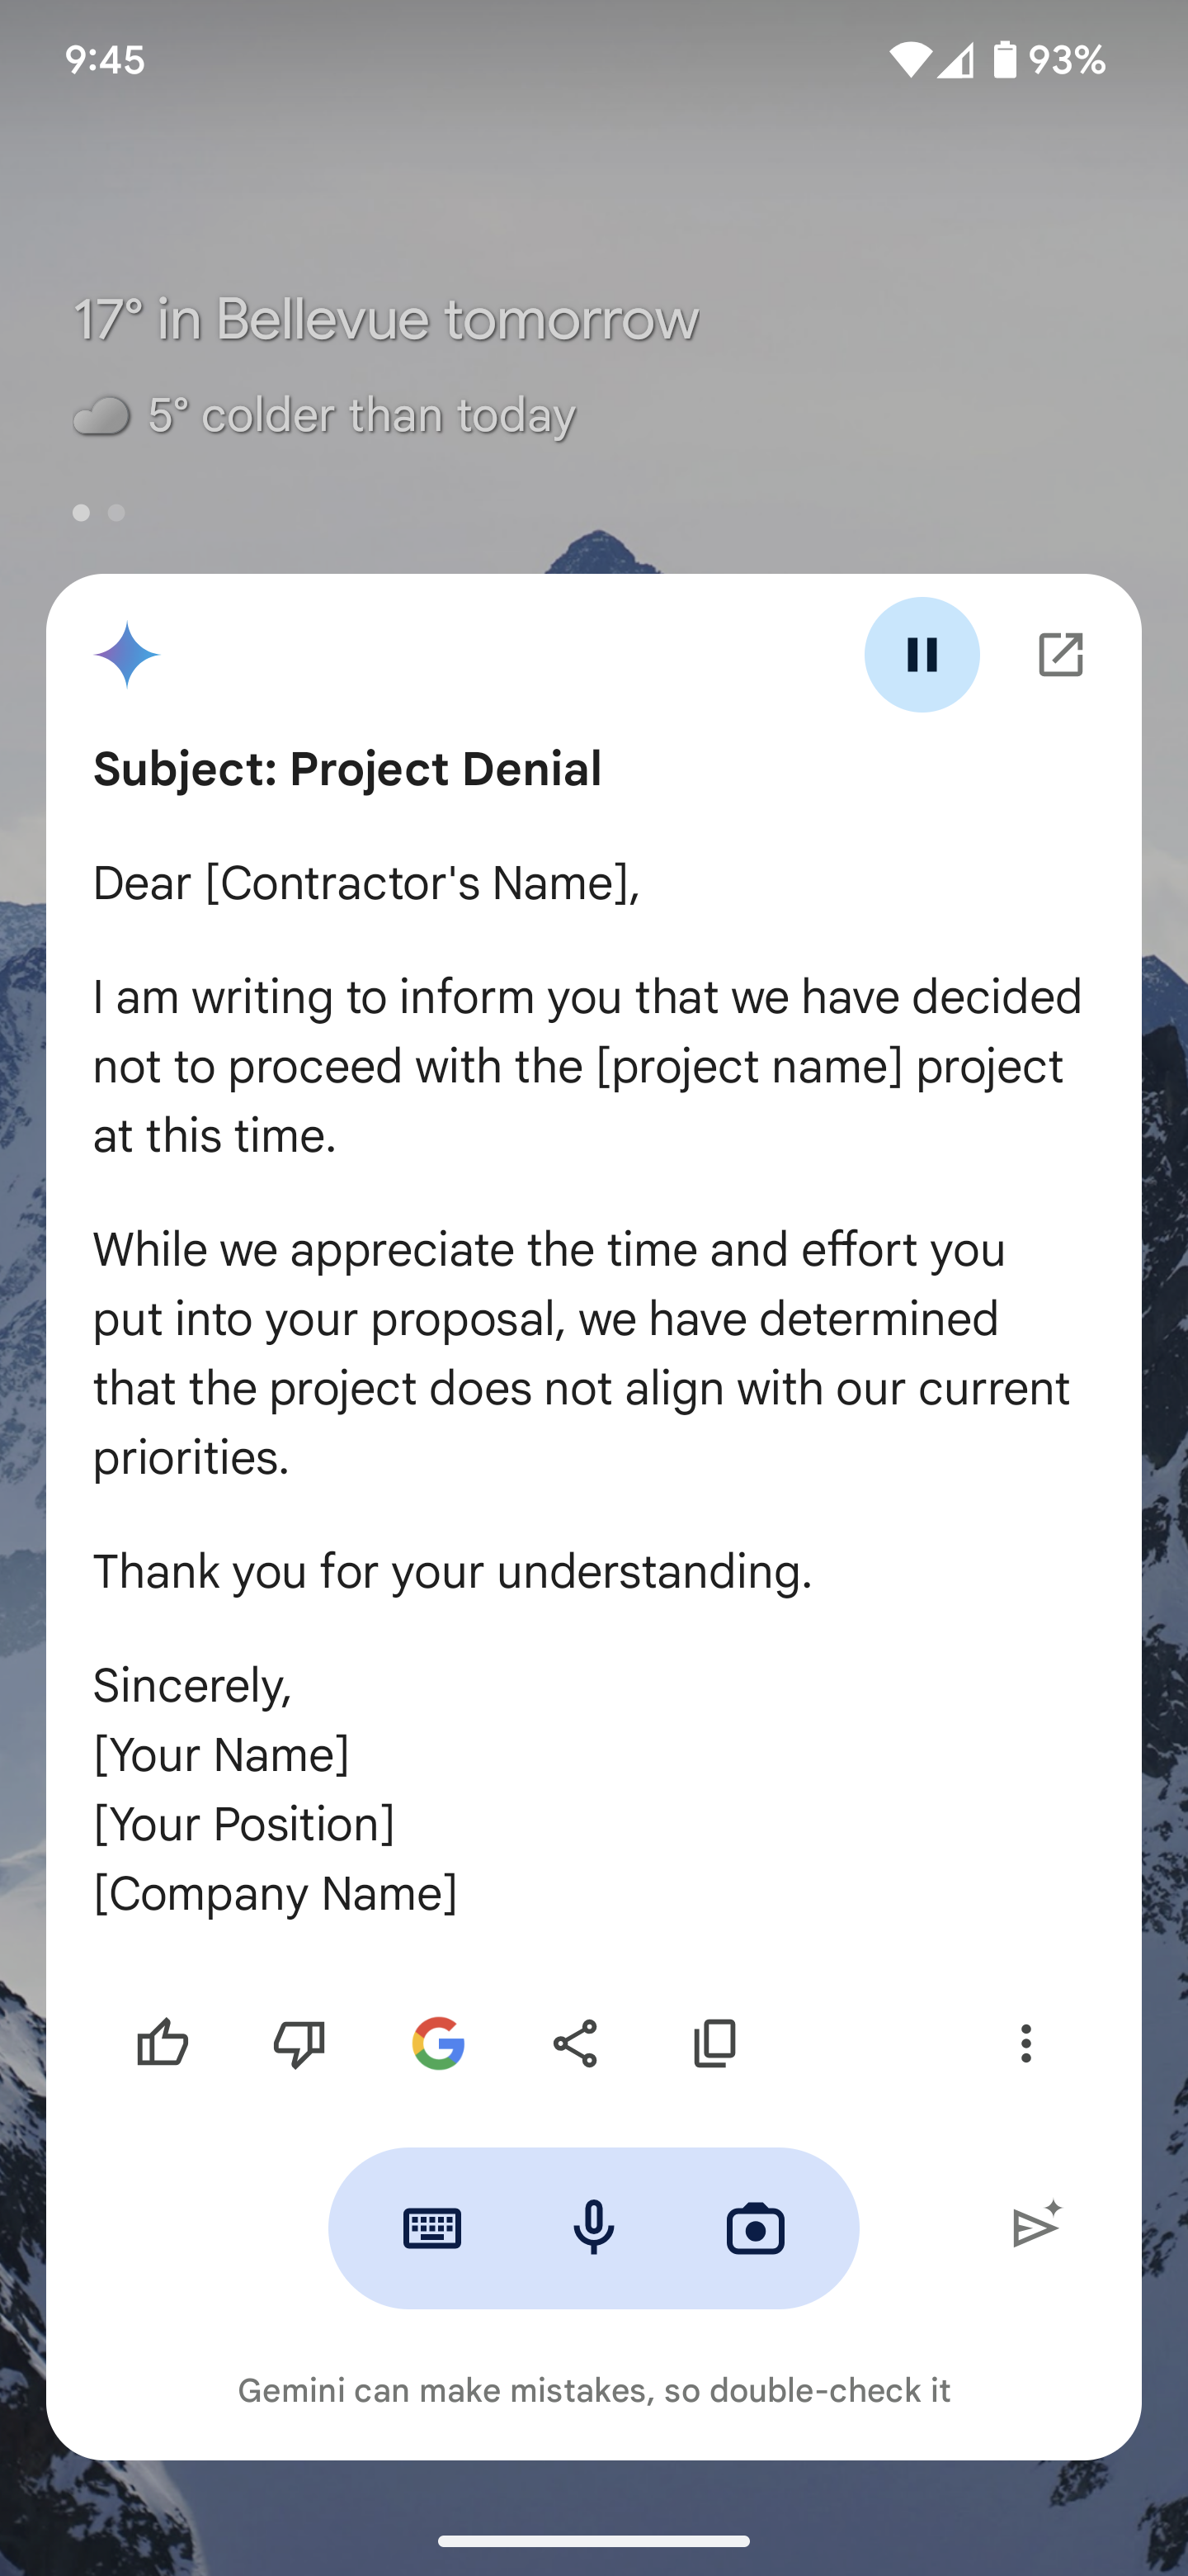The width and height of the screenshot is (1188, 2576).
Task: Mark the response with thumbs down
Action: pos(299,2043)
